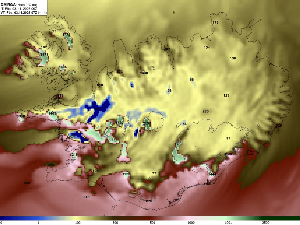This screenshot has width=300, height=225.
Task: Click the DMI/IGA Hæð 0°C title line
Action: click(19, 5)
